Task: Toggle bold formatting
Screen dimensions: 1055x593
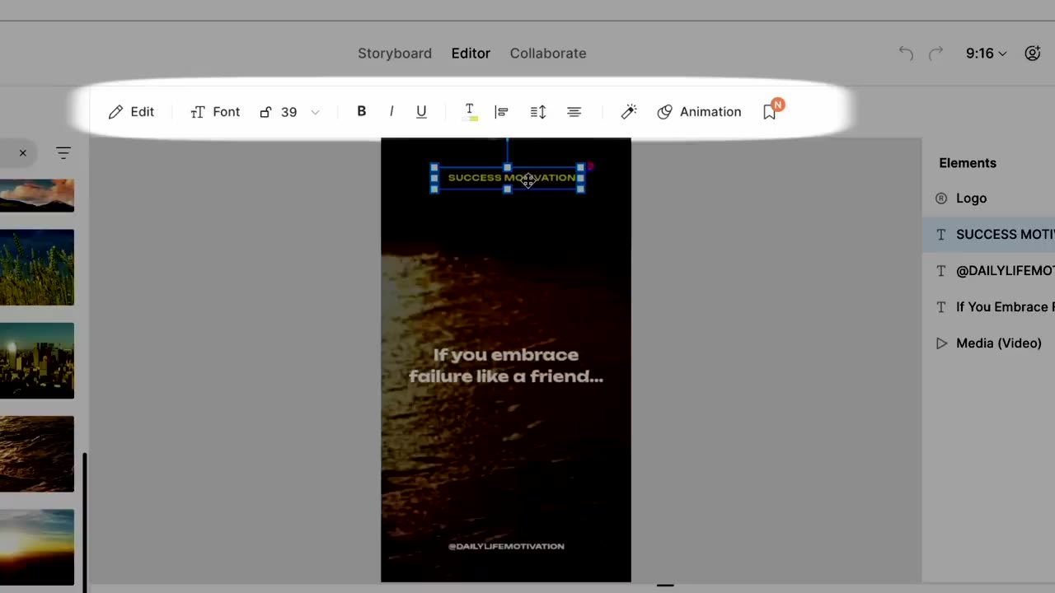Action: pos(361,111)
